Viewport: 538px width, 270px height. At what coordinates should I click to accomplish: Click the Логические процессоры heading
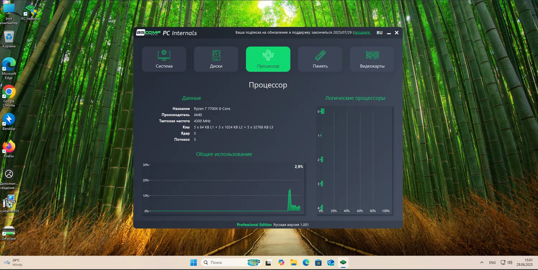(355, 98)
